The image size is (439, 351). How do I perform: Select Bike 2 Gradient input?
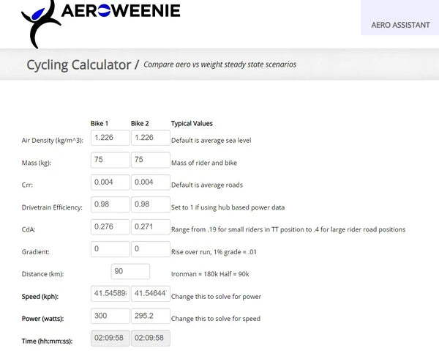pyautogui.click(x=149, y=250)
